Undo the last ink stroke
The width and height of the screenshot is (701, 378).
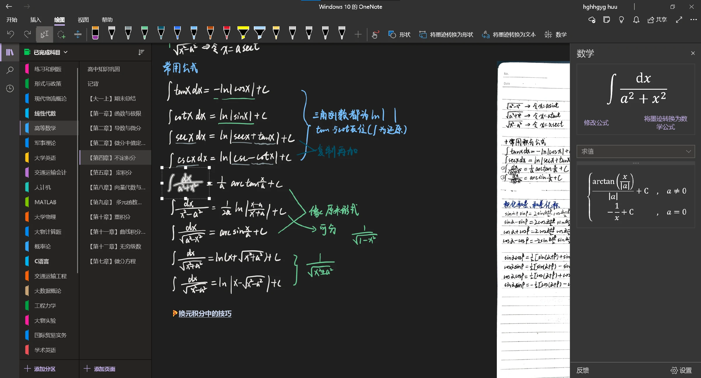pos(11,34)
